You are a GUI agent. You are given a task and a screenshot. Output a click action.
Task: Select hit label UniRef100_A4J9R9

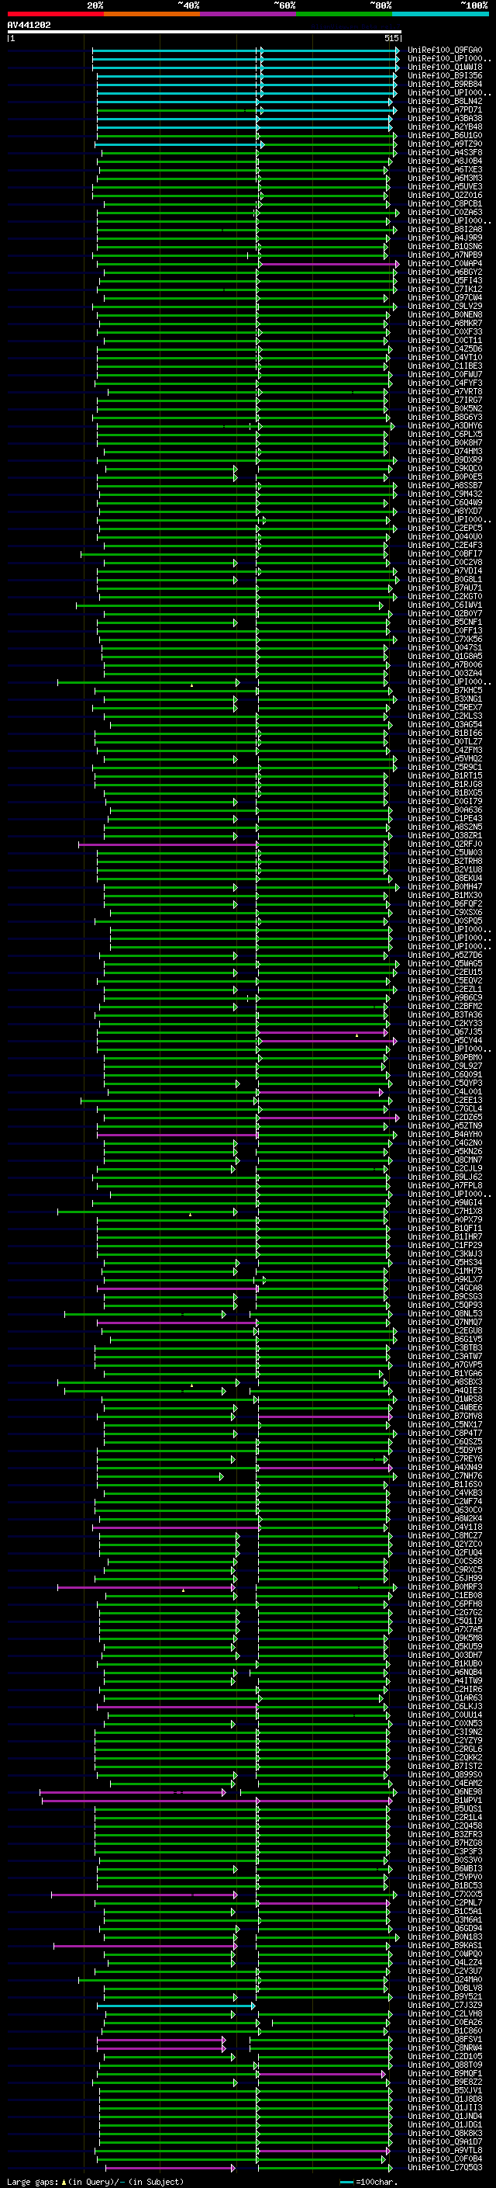pyautogui.click(x=445, y=238)
